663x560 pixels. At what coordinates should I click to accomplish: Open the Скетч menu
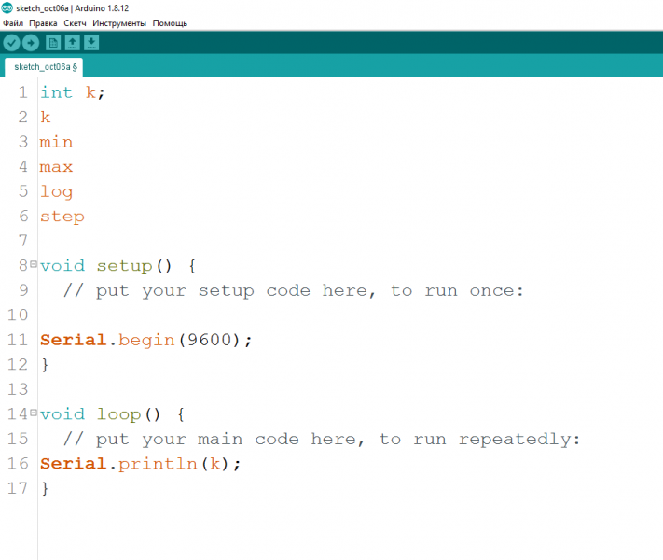[x=75, y=22]
